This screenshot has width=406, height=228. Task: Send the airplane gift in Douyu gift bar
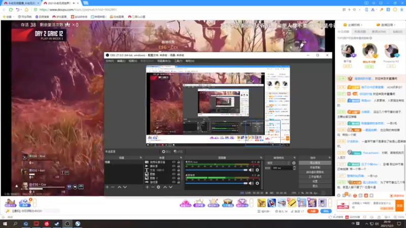pyautogui.click(x=282, y=203)
